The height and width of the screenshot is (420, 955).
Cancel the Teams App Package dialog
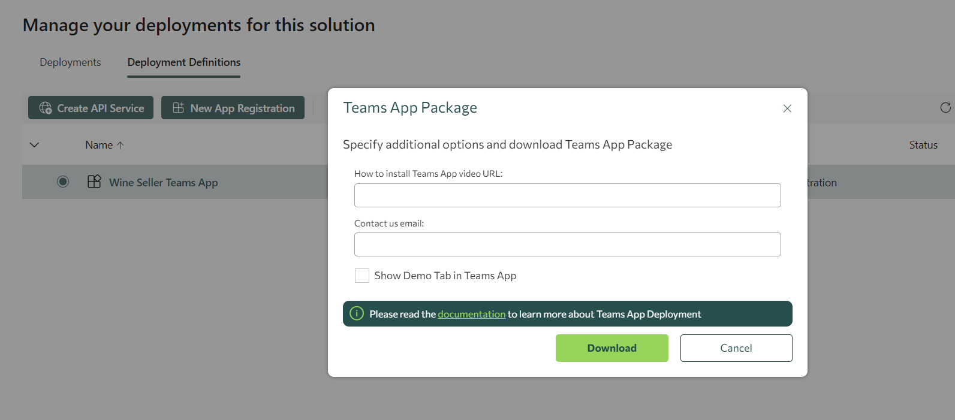[x=736, y=348]
